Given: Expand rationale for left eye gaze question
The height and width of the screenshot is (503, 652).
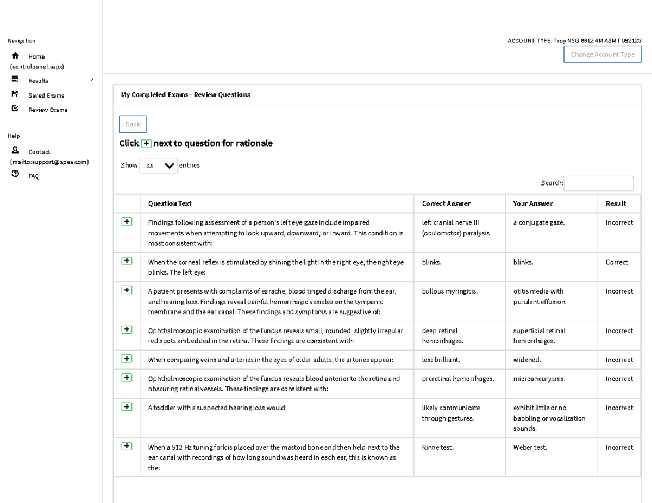Looking at the screenshot, I should click(127, 221).
